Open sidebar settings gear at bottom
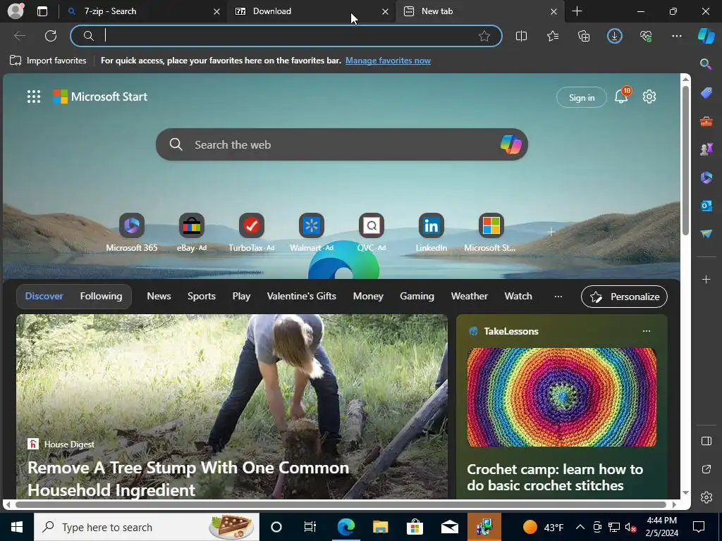Image resolution: width=722 pixels, height=541 pixels. point(706,497)
